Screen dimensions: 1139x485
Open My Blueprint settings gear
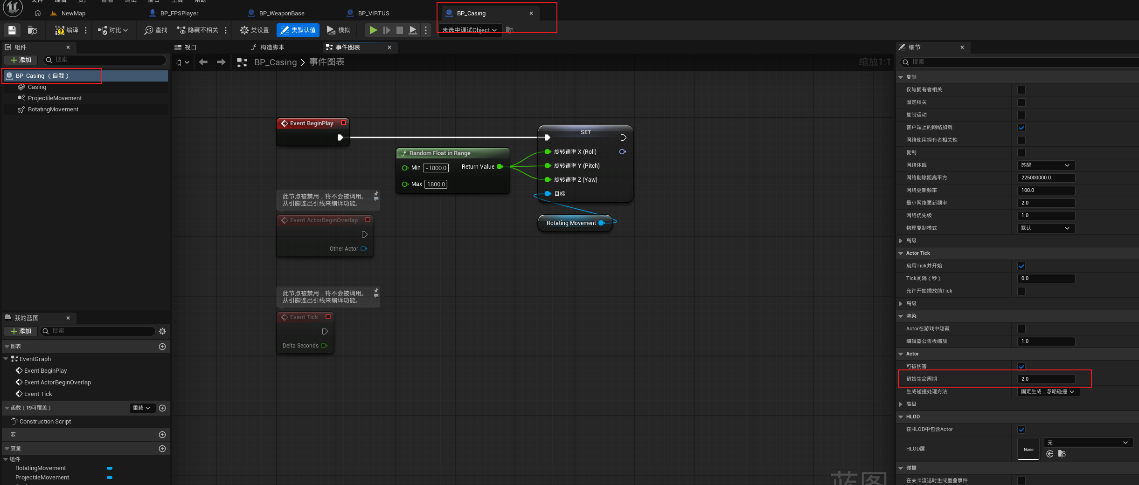tap(162, 331)
